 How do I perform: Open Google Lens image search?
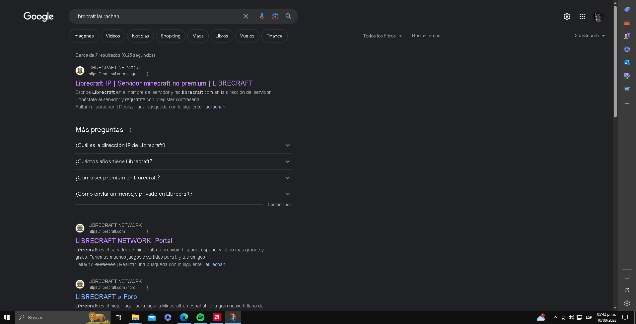click(x=275, y=16)
